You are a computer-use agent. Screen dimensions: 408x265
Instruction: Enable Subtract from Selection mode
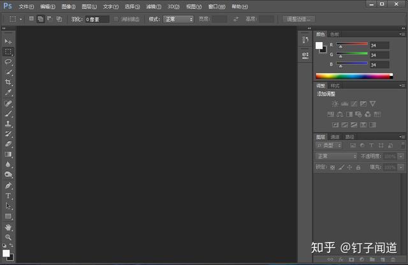pyautogui.click(x=49, y=19)
